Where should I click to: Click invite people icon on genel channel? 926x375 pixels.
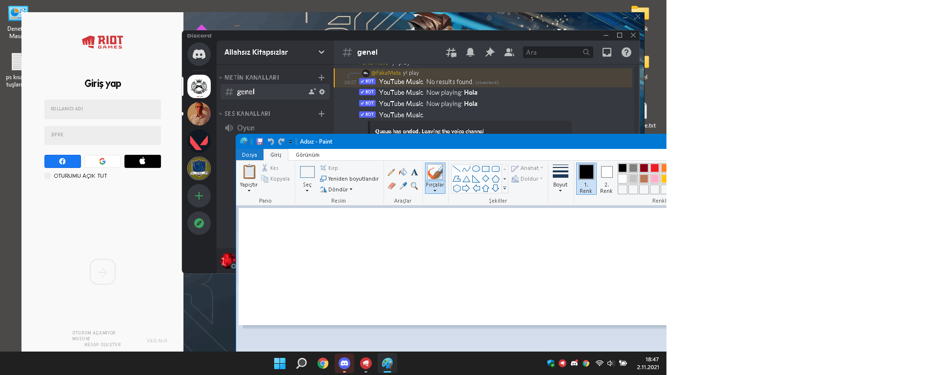point(312,92)
